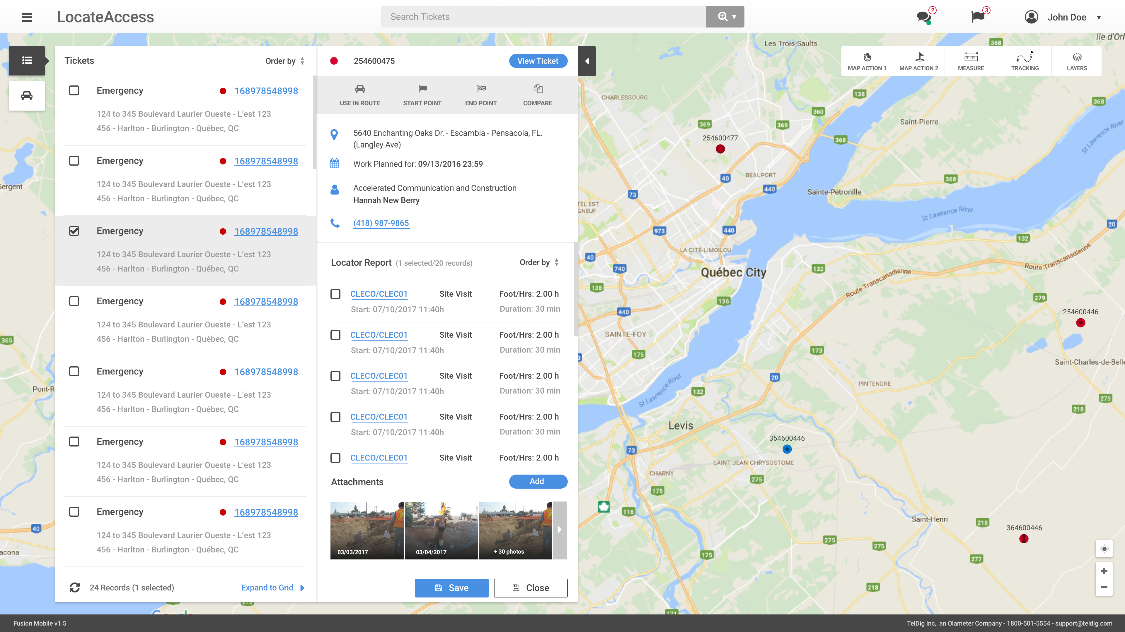Screen dimensions: 1125x632
Task: Open the hamburger main menu
Action: tap(27, 17)
